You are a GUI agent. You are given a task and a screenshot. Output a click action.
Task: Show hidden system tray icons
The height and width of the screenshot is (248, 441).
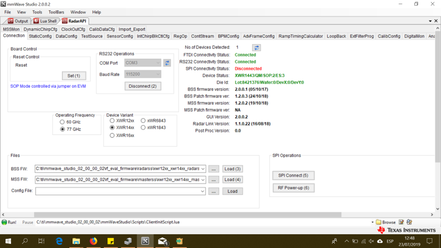click(346, 241)
